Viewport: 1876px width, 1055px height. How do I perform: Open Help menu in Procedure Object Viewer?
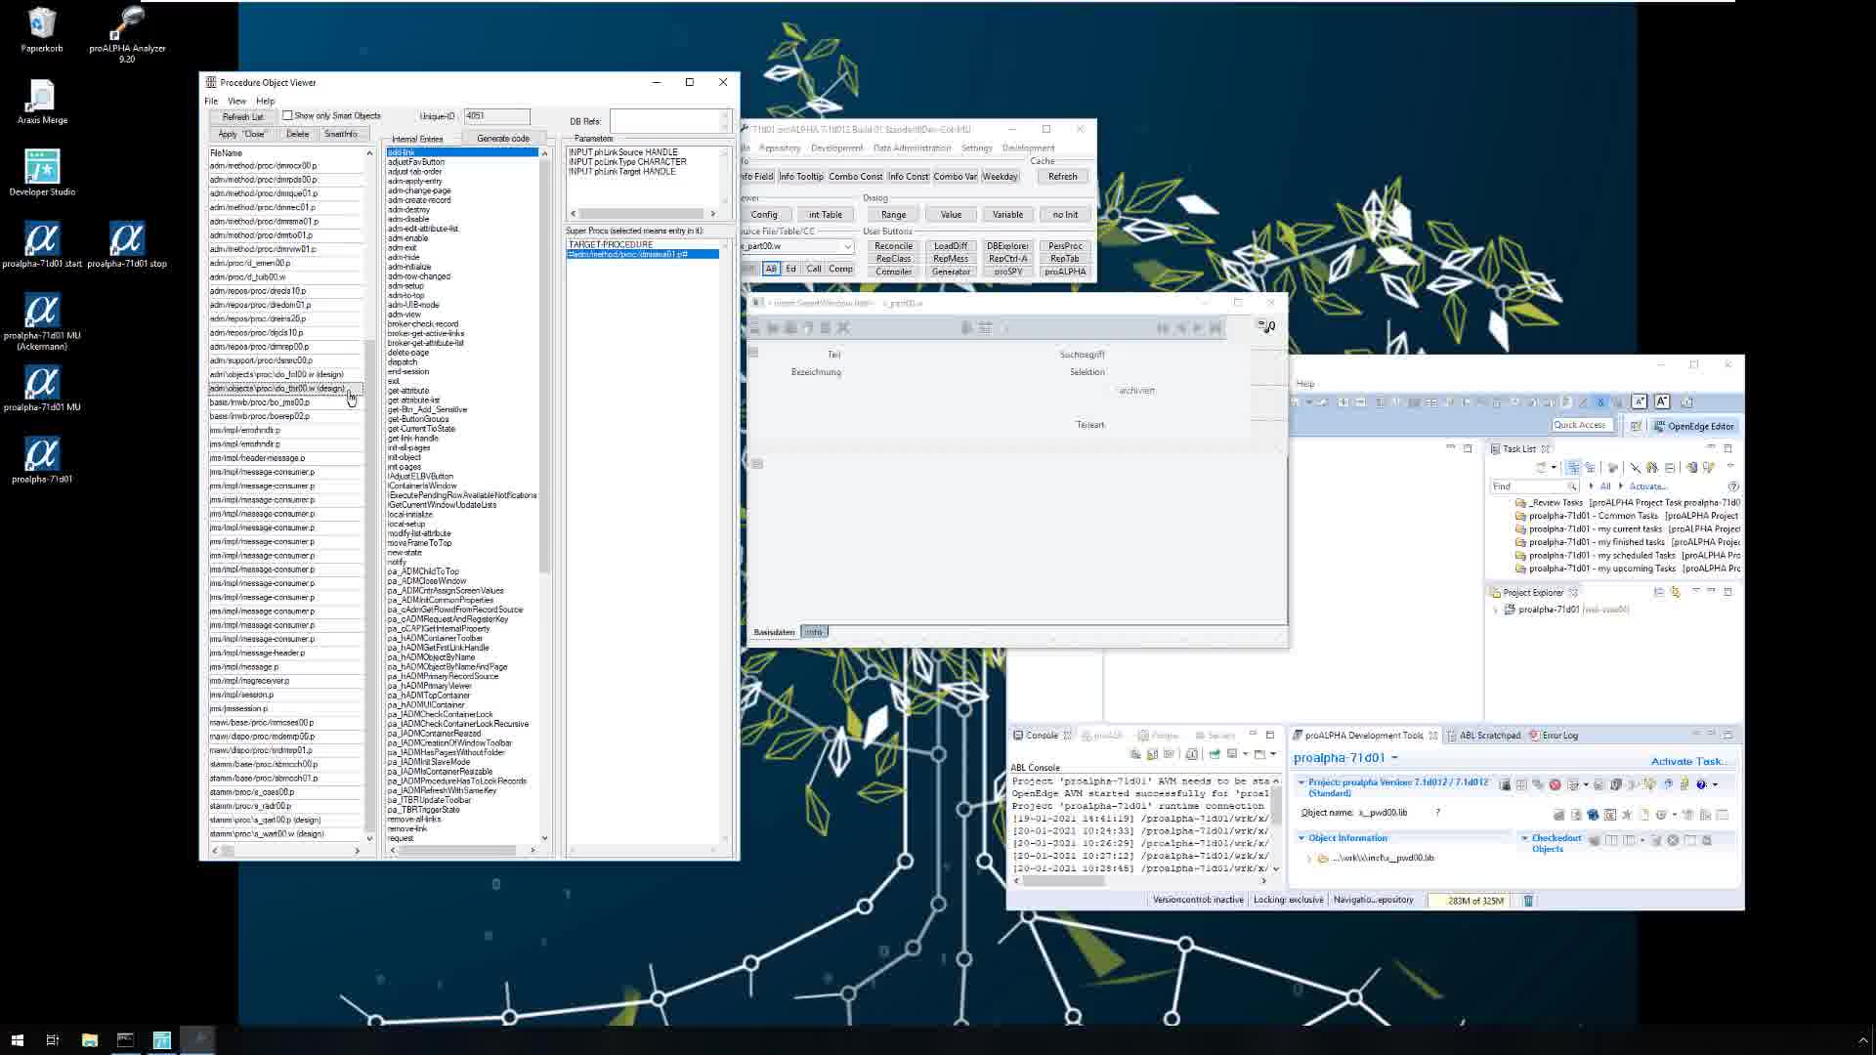pos(265,101)
